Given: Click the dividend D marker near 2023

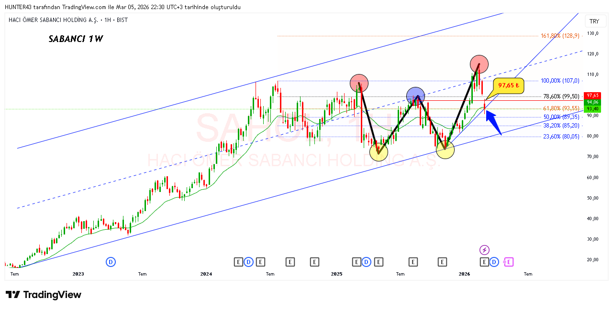Looking at the screenshot, I should coord(111,262).
